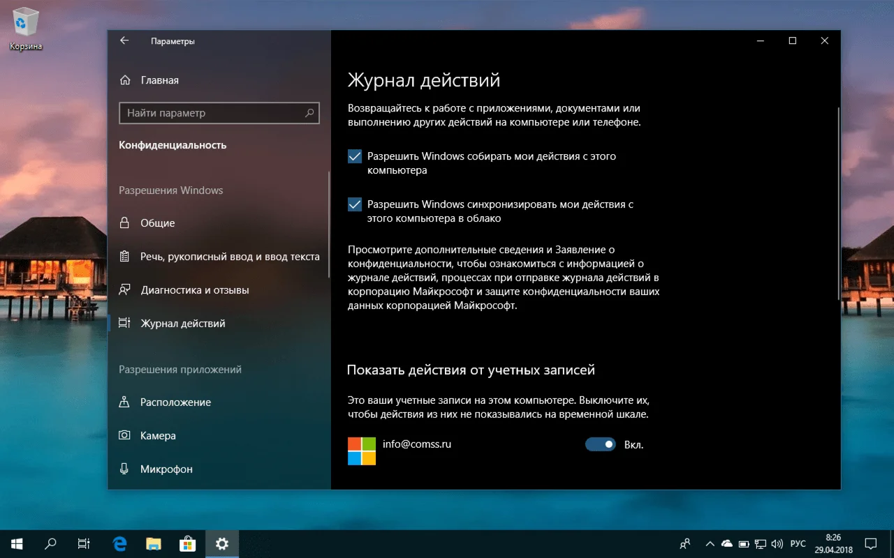Click the right pane vertical scrollbar
The image size is (894, 558).
tap(838, 202)
